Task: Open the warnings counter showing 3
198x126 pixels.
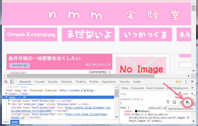Action: [x=178, y=82]
